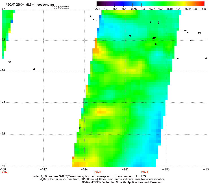Click the 1.0 color bar label
This screenshot has width=209, height=184.
[x=204, y=9]
